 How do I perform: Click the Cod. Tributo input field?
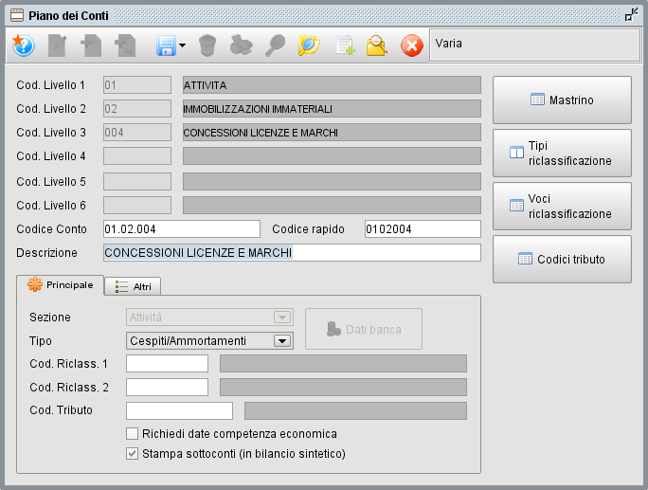pyautogui.click(x=179, y=410)
